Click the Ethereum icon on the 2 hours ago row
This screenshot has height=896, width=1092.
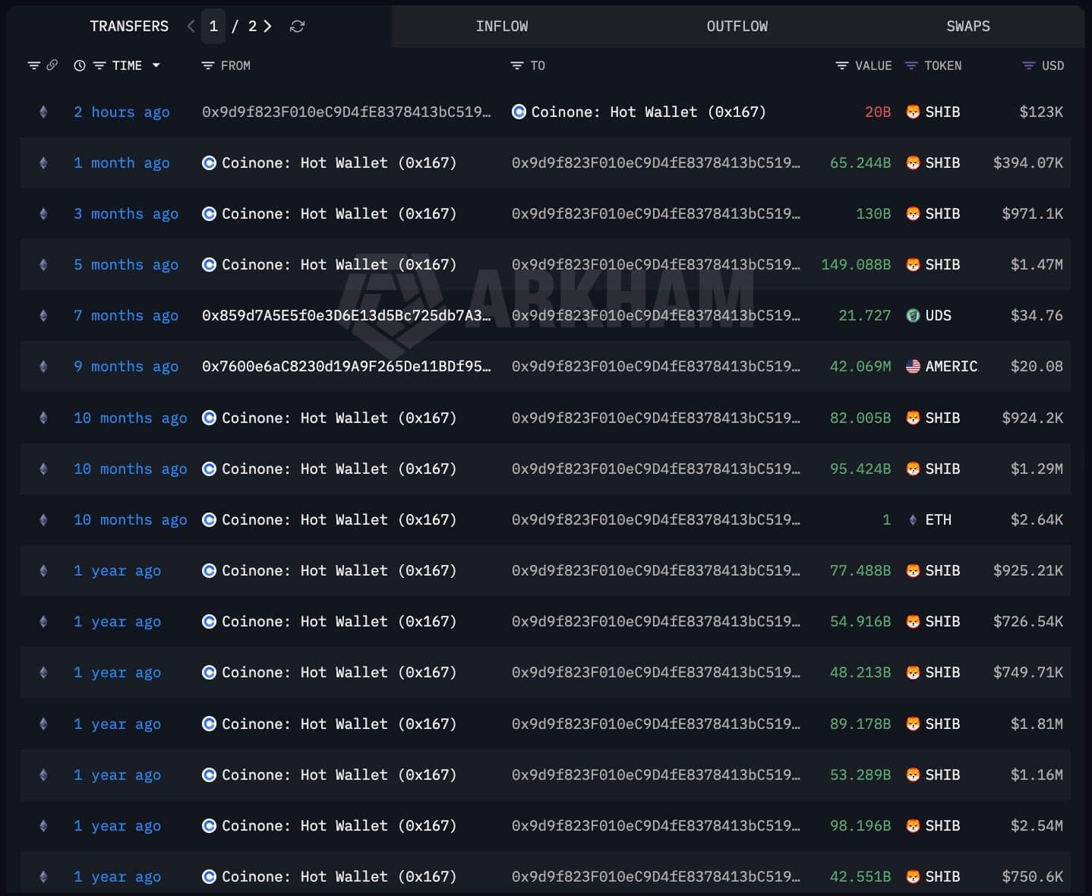(x=43, y=112)
